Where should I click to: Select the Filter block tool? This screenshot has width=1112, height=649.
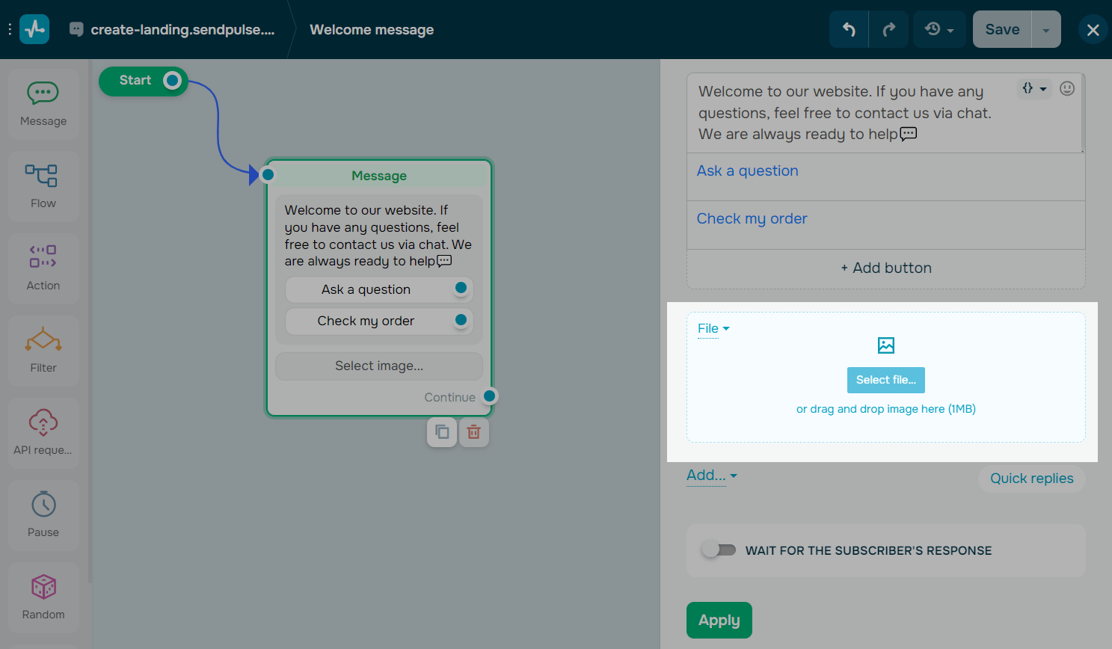pos(43,350)
